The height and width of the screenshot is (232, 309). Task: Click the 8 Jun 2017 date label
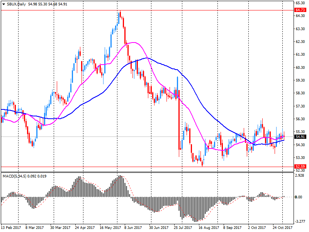pos(133,228)
